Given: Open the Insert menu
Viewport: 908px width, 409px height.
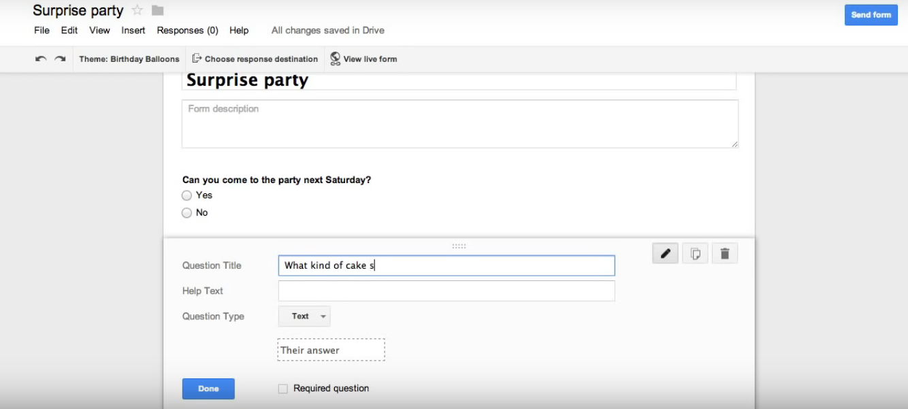Looking at the screenshot, I should pos(133,30).
